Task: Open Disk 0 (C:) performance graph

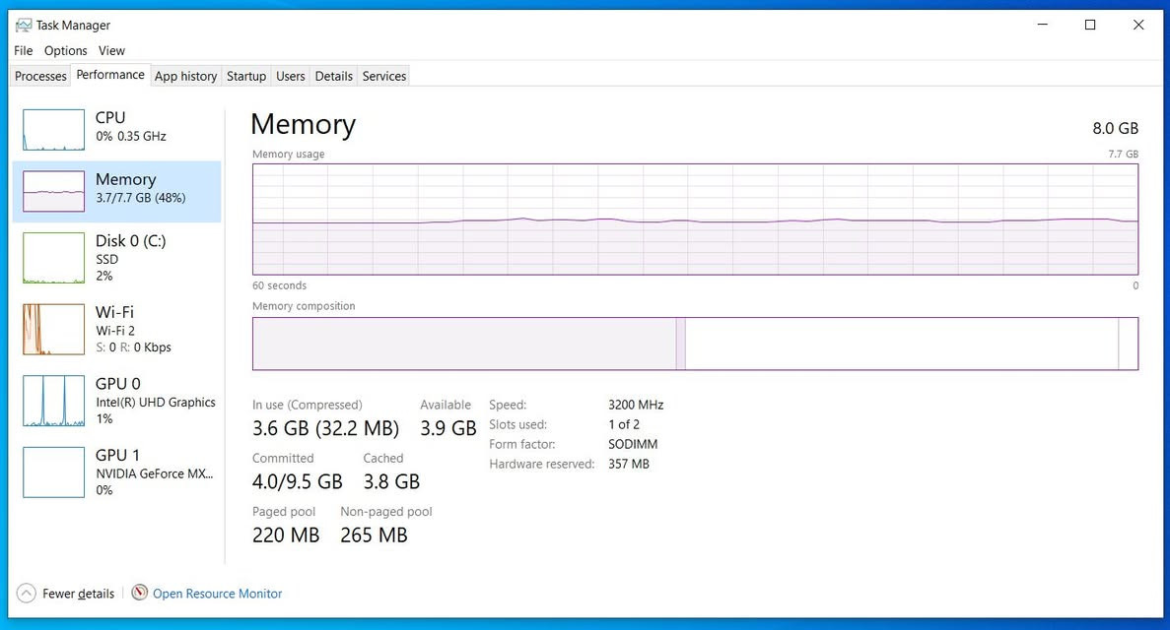Action: [x=54, y=258]
